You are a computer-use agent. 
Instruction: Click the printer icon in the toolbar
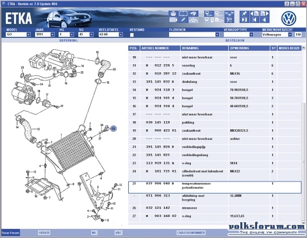click(x=173, y=13)
